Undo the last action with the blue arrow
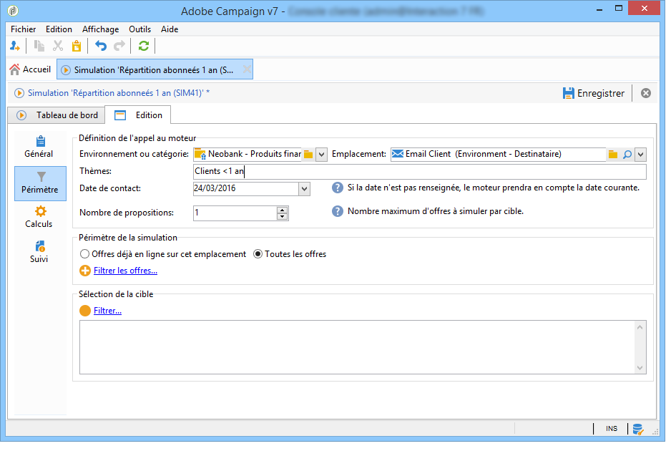The image size is (671, 451). pos(101,46)
